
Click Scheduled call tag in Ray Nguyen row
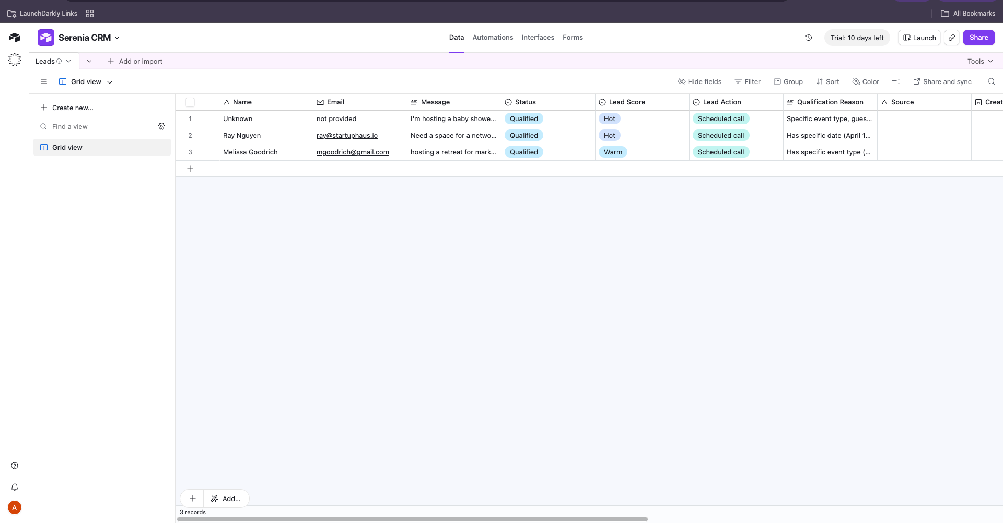click(721, 135)
